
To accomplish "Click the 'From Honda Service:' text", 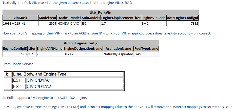I will click(x=18, y=64).
